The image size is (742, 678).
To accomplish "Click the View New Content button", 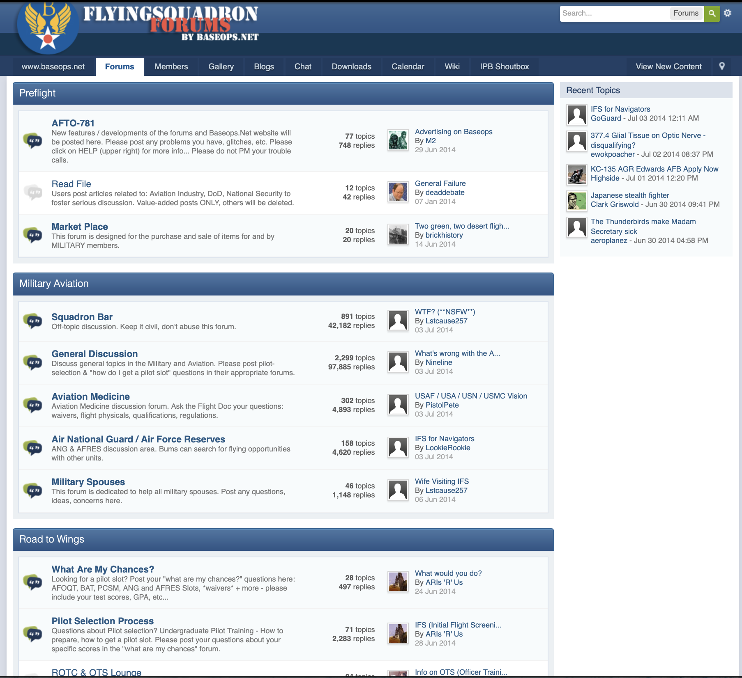I will point(668,66).
